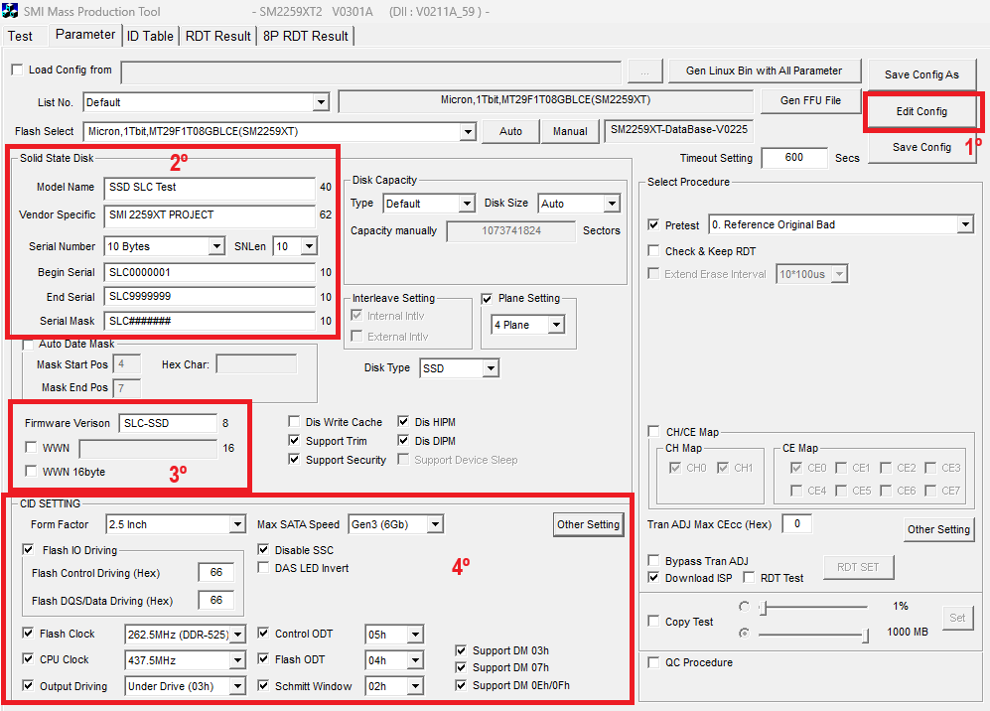Click the Edit Config button
990x711 pixels.
tap(921, 111)
